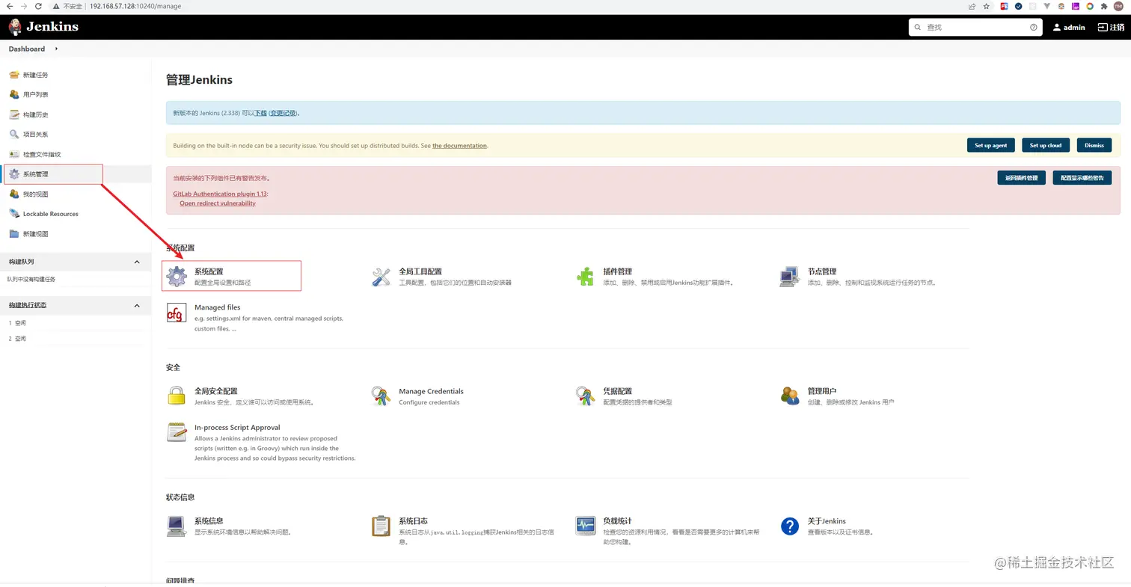The image size is (1131, 587).
Task: Click the 查找 search box
Action: 976,27
